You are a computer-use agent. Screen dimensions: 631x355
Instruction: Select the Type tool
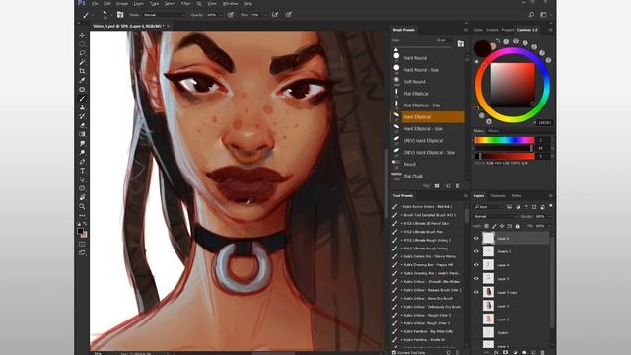coord(82,171)
